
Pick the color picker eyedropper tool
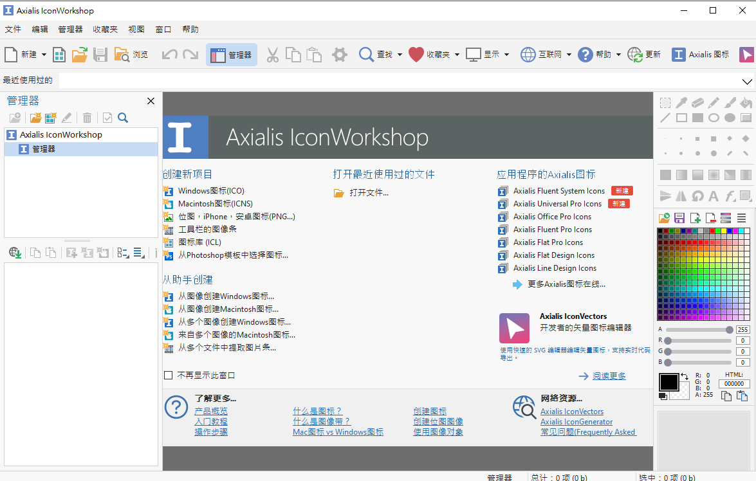tap(681, 102)
